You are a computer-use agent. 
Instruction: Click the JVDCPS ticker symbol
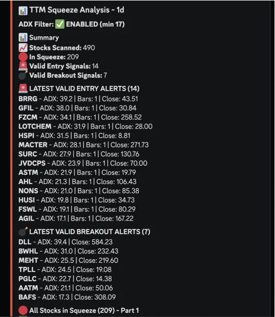click(32, 163)
